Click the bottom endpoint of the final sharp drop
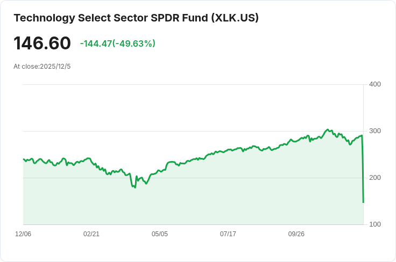This screenshot has height=262, width=396. [x=363, y=202]
